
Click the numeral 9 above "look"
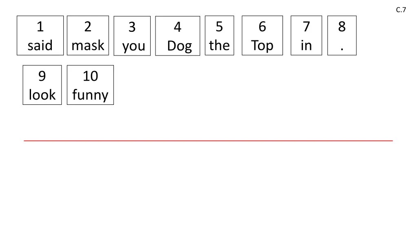tap(42, 76)
